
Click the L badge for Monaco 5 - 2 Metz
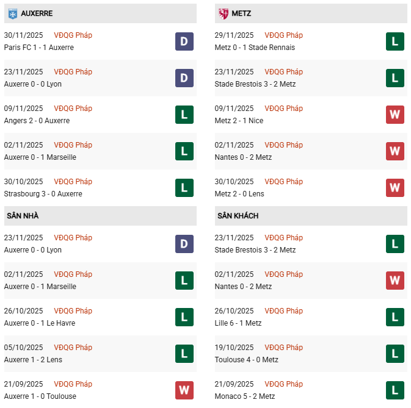395,390
